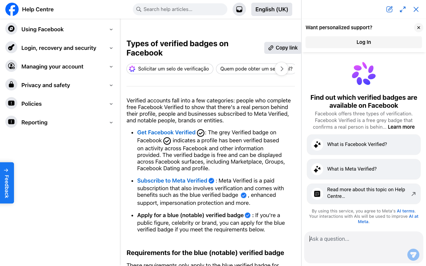Open Using Facebook menu item
426x266 pixels.
[60, 29]
